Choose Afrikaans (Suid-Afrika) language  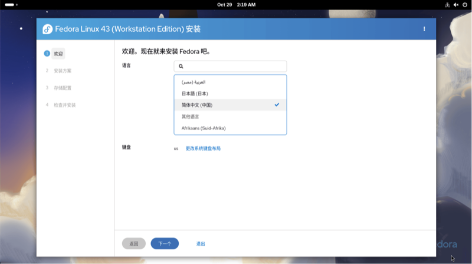[230, 128]
